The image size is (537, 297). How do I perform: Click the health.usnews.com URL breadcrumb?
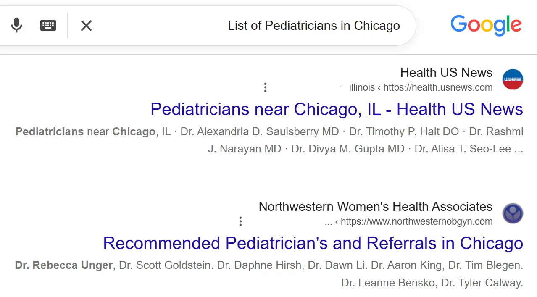point(438,87)
